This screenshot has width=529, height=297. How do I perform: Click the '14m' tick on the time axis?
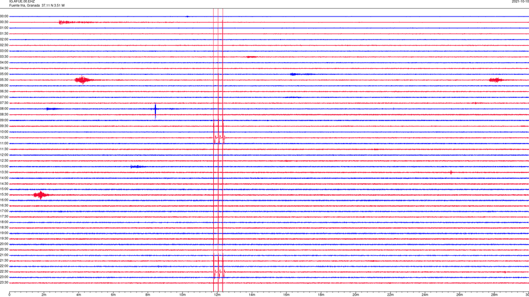(252, 295)
